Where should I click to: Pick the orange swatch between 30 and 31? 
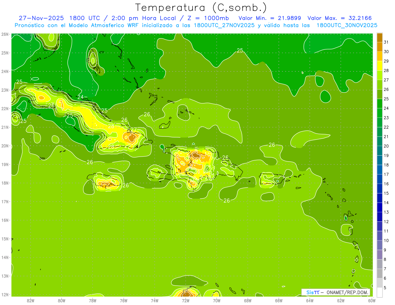(x=380, y=47)
